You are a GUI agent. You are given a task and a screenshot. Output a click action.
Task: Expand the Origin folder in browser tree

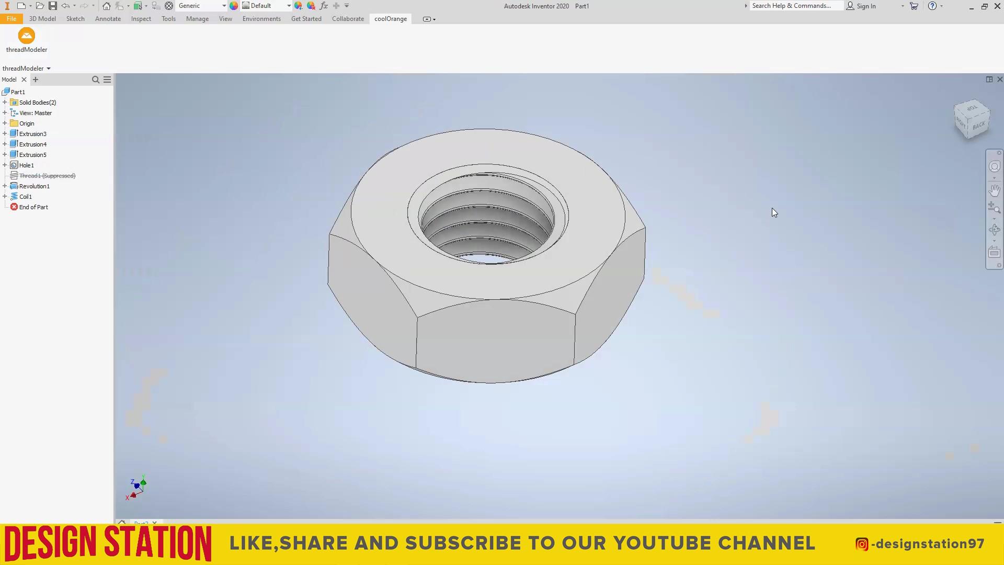pyautogui.click(x=5, y=123)
